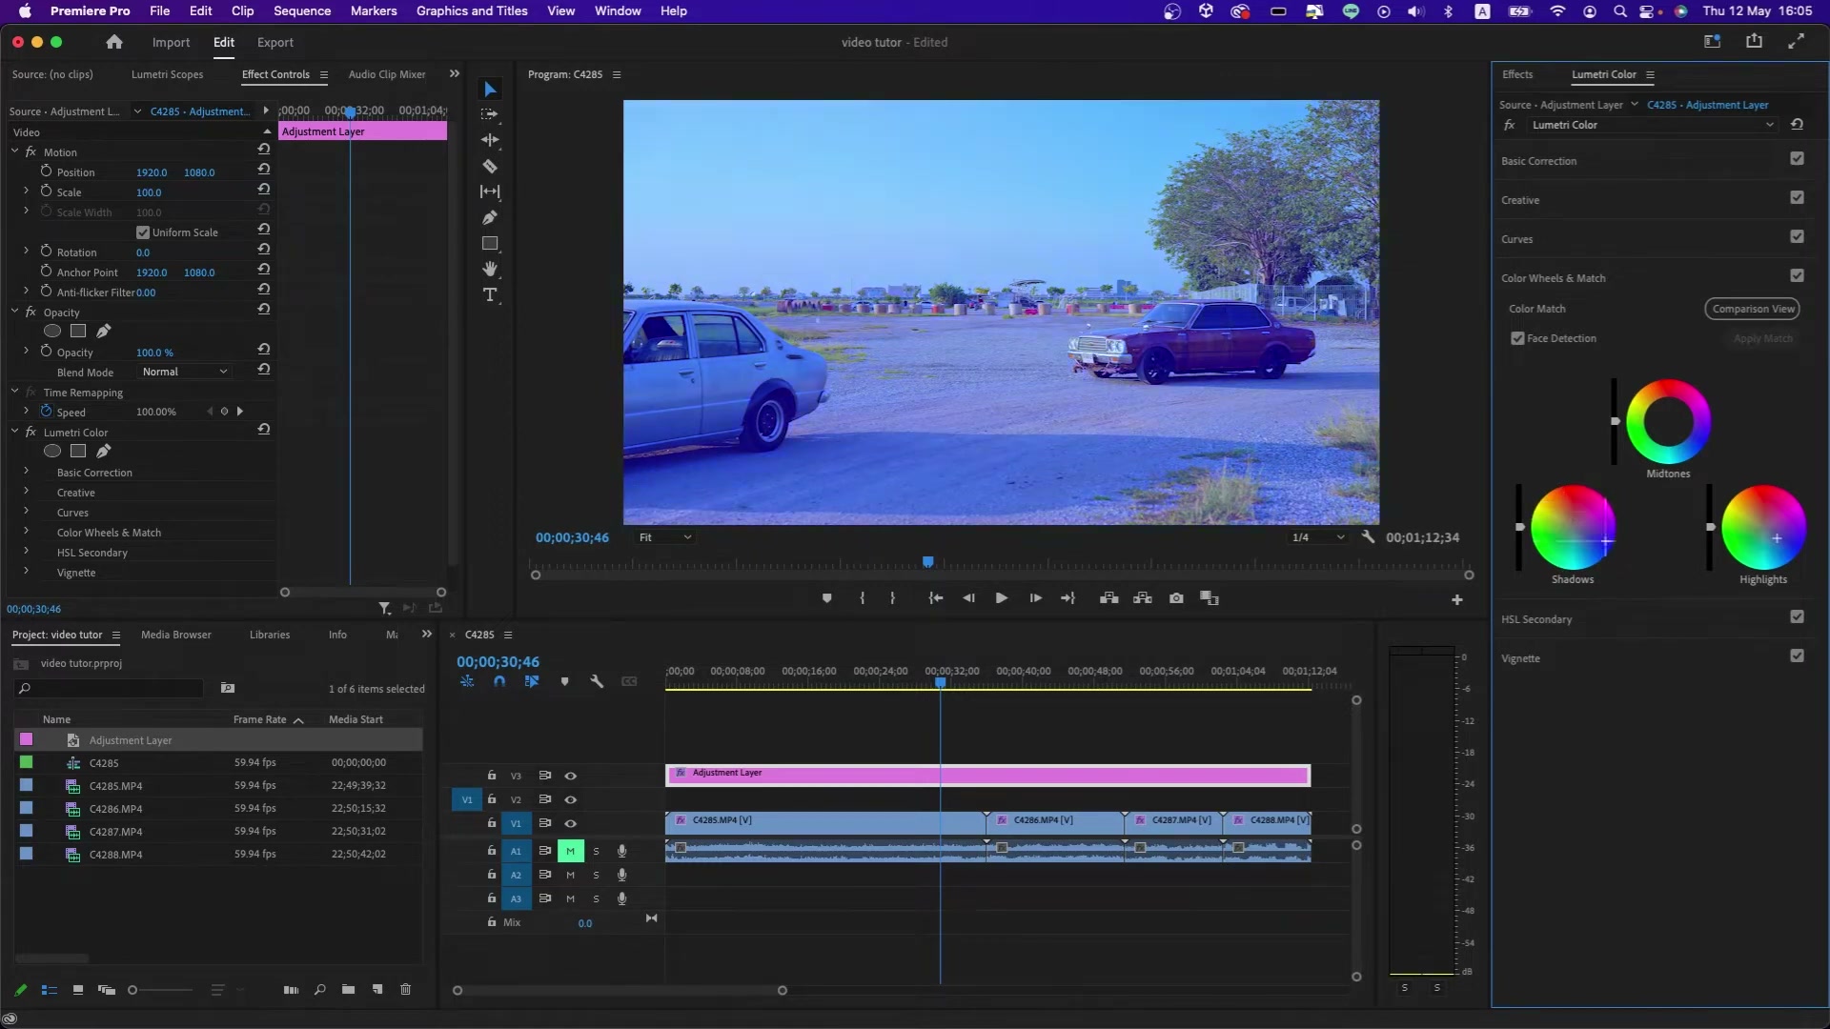Viewport: 1830px width, 1029px height.
Task: Click the project search input field
Action: [x=110, y=688]
